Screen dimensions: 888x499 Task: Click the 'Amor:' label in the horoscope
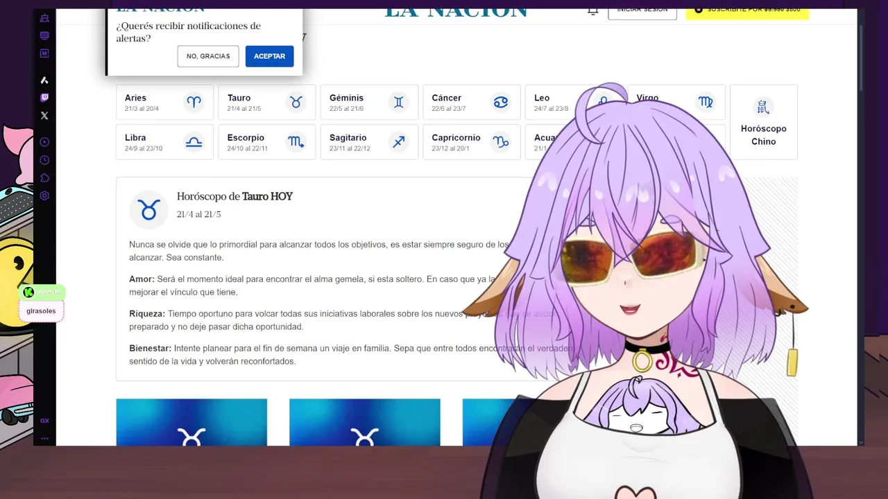[x=142, y=279]
